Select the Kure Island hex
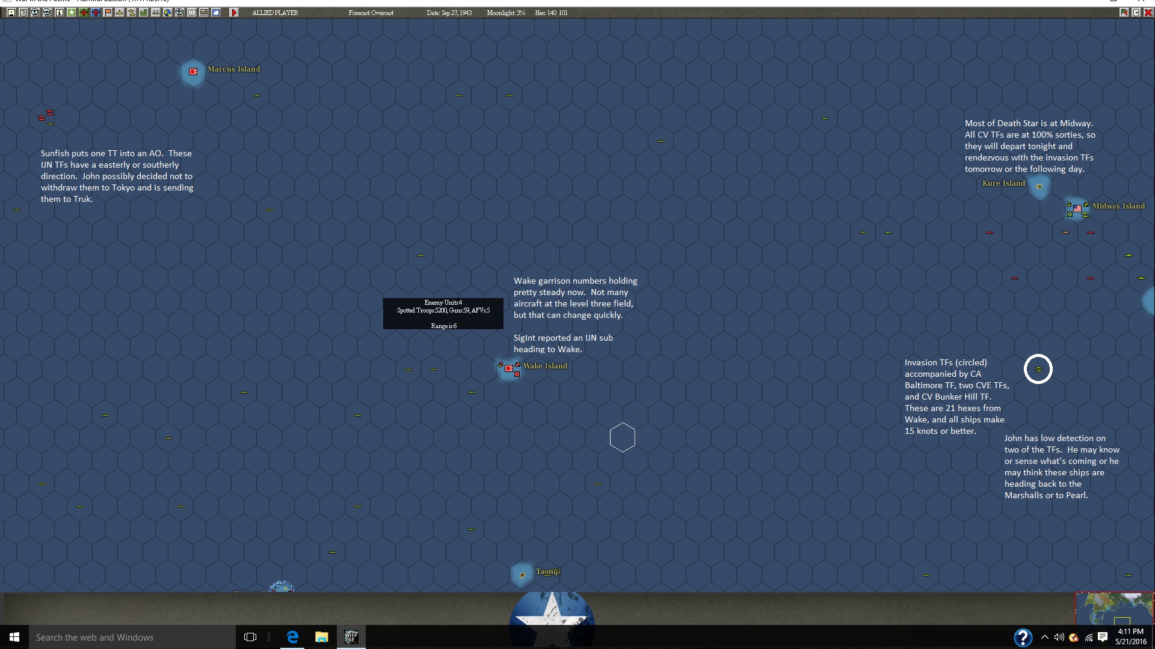 point(1039,186)
